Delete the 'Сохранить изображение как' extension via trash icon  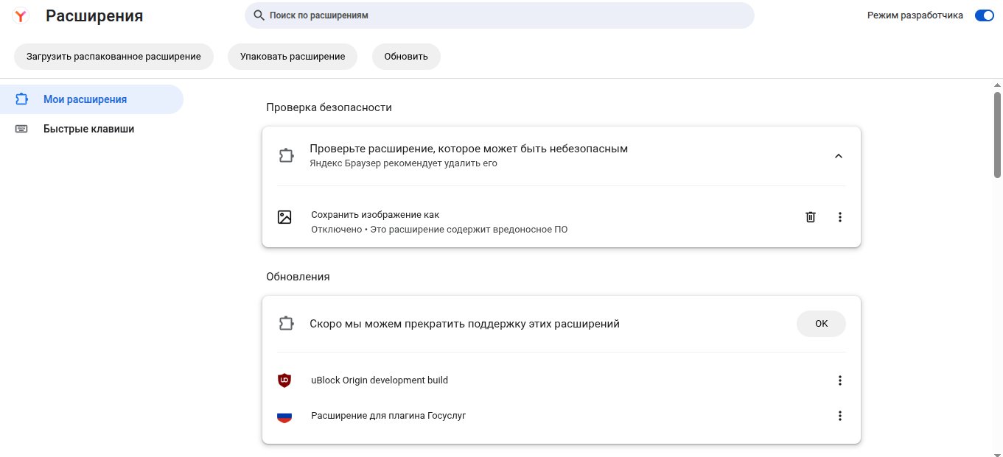click(x=810, y=217)
